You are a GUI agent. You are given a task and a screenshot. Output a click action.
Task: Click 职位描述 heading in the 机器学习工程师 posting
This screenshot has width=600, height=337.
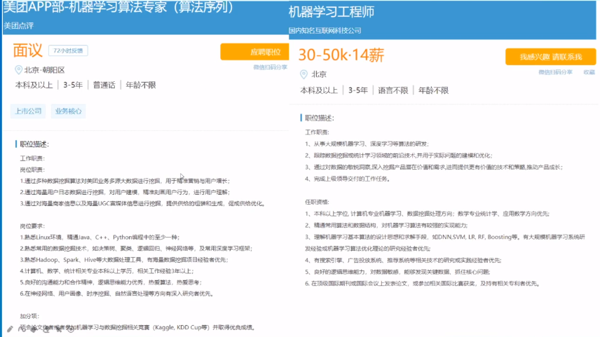(x=320, y=118)
